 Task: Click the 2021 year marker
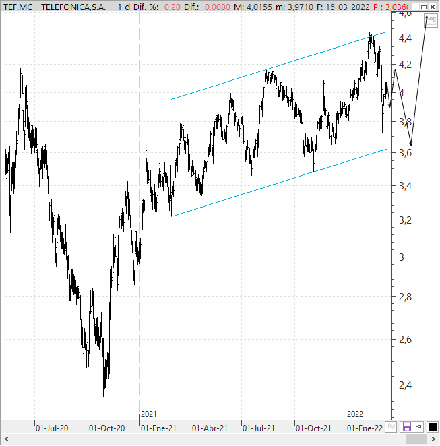149,414
